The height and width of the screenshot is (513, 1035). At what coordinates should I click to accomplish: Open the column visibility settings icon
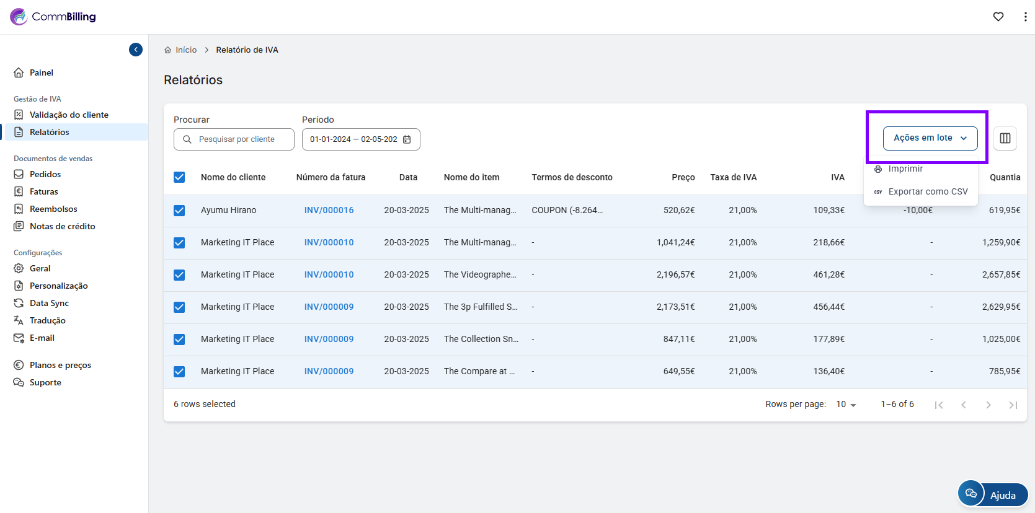[x=1005, y=138]
